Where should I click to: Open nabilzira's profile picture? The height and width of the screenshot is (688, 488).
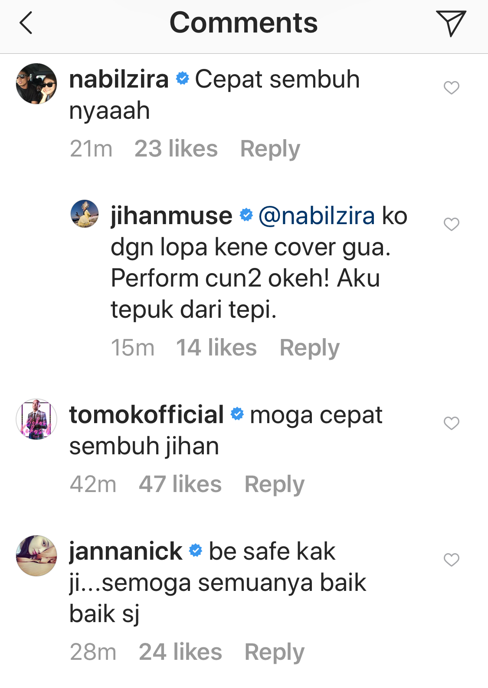tap(36, 84)
